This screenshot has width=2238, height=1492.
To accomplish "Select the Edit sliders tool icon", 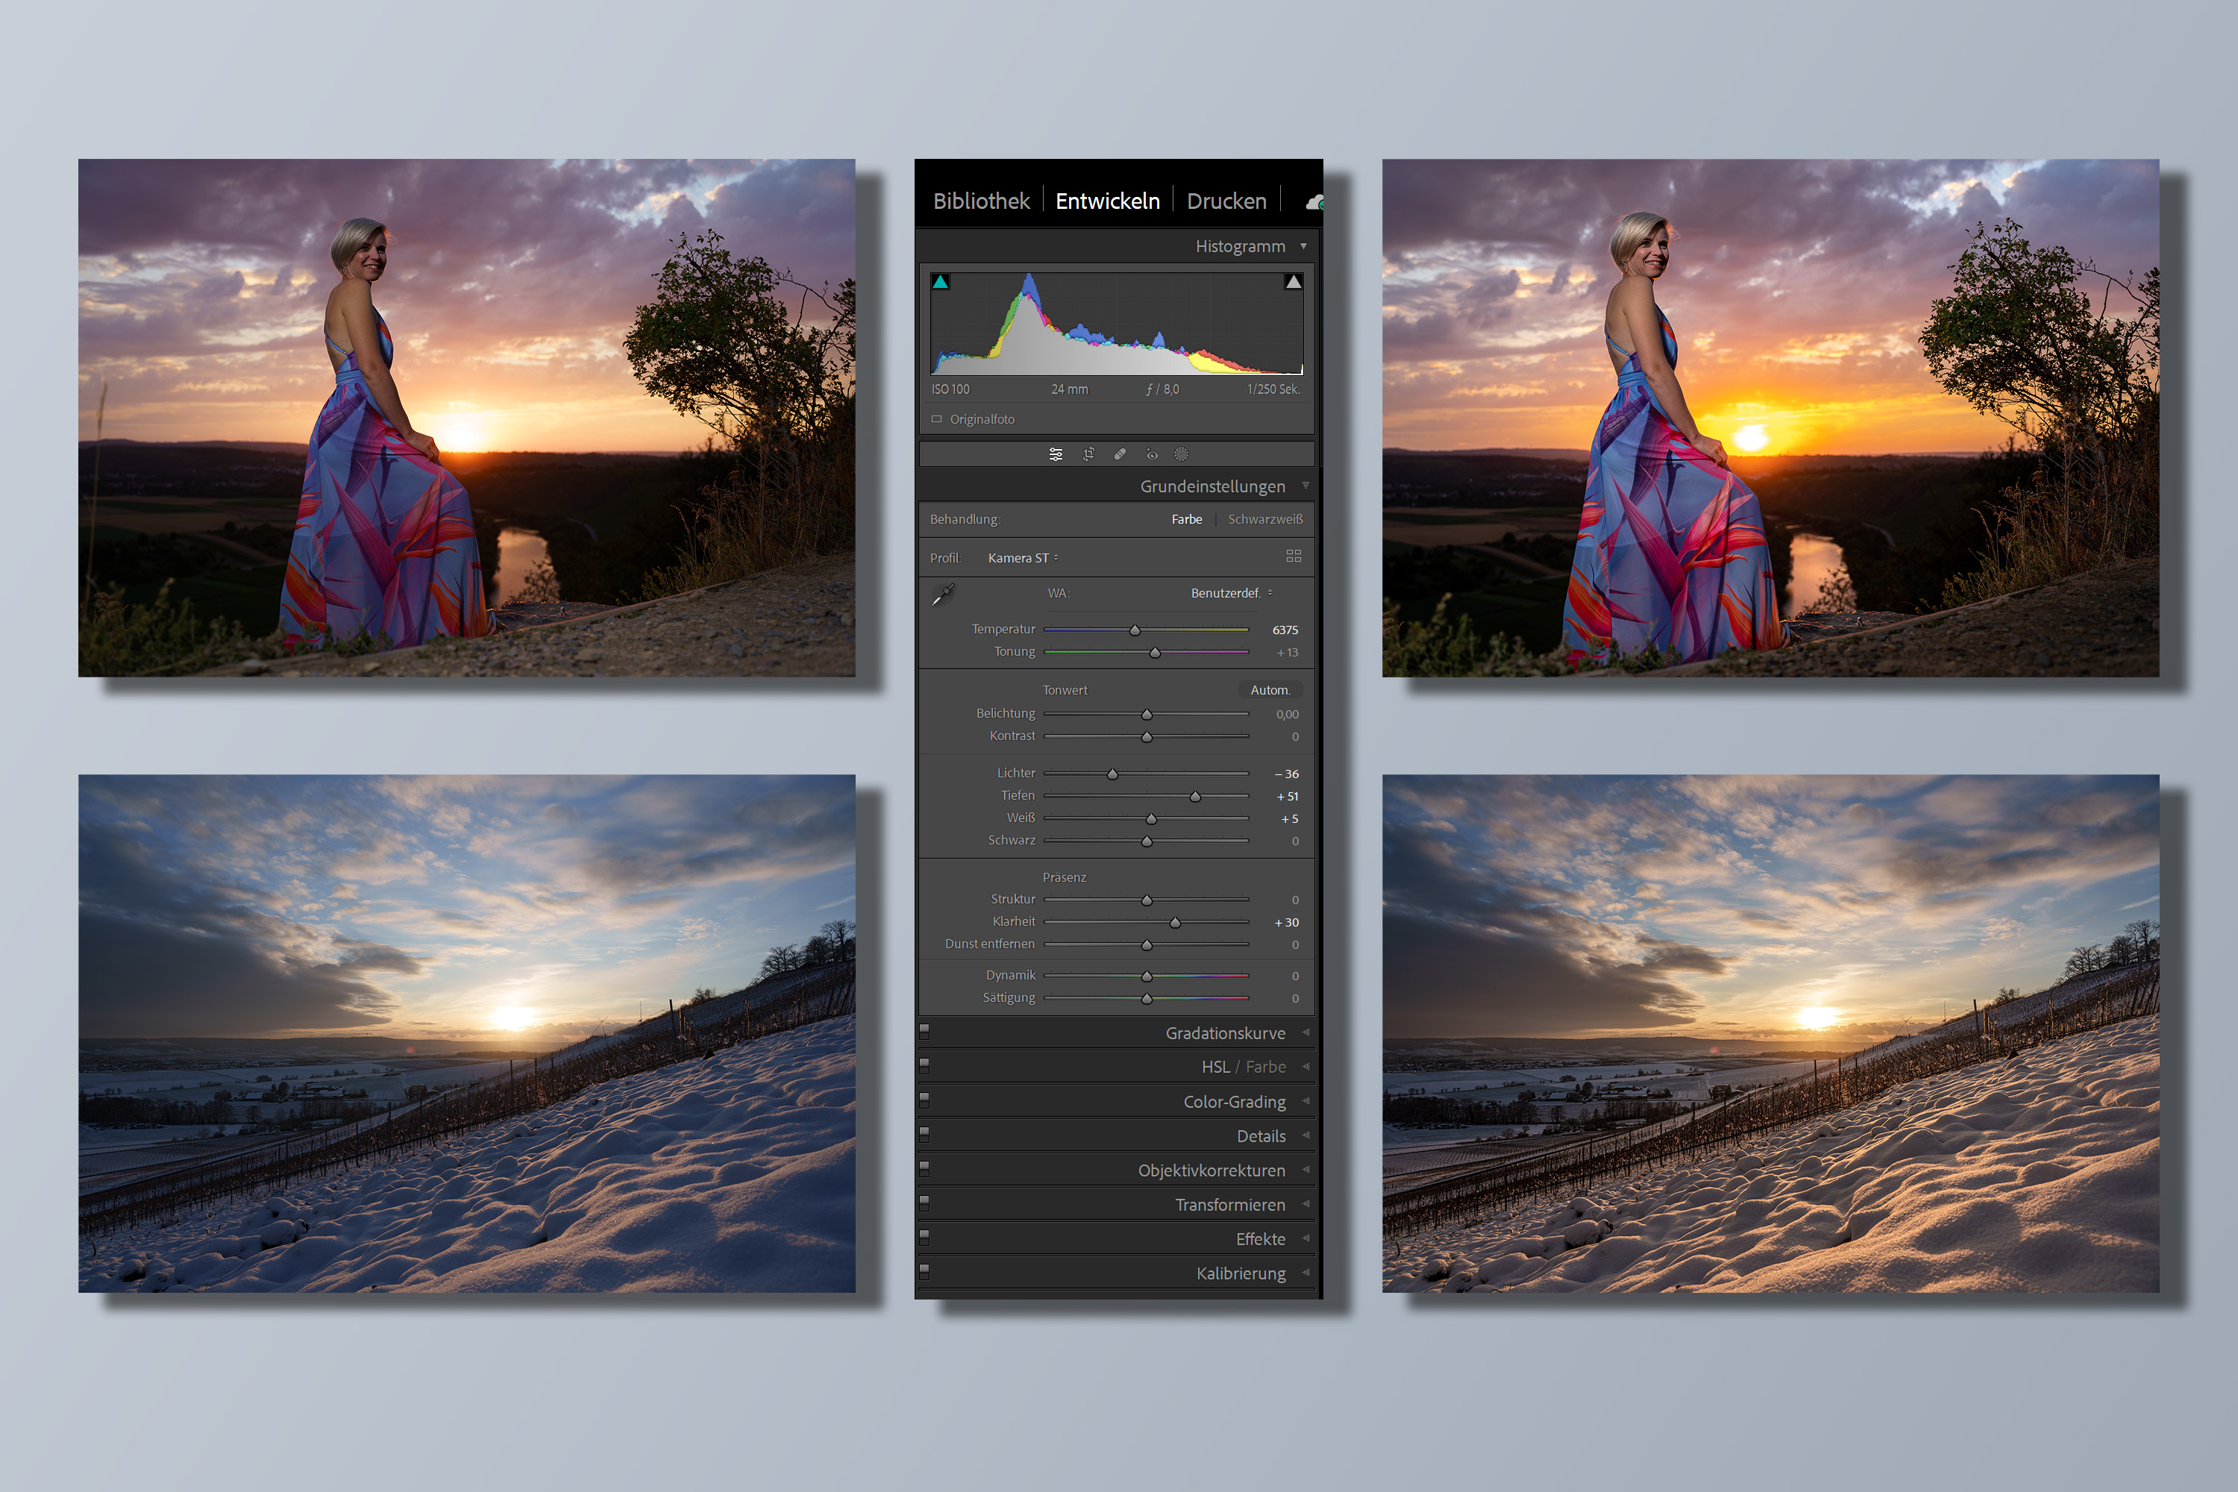I will (1056, 455).
